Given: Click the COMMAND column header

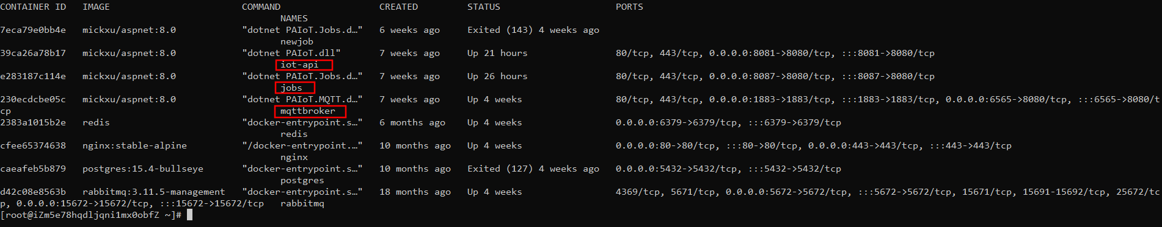Looking at the screenshot, I should [x=261, y=7].
